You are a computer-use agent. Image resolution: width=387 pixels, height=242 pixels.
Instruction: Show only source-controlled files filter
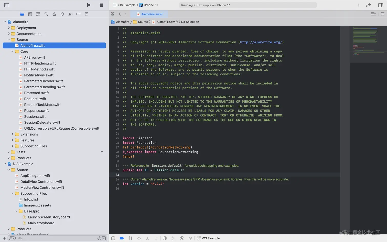pyautogui.click(x=104, y=238)
